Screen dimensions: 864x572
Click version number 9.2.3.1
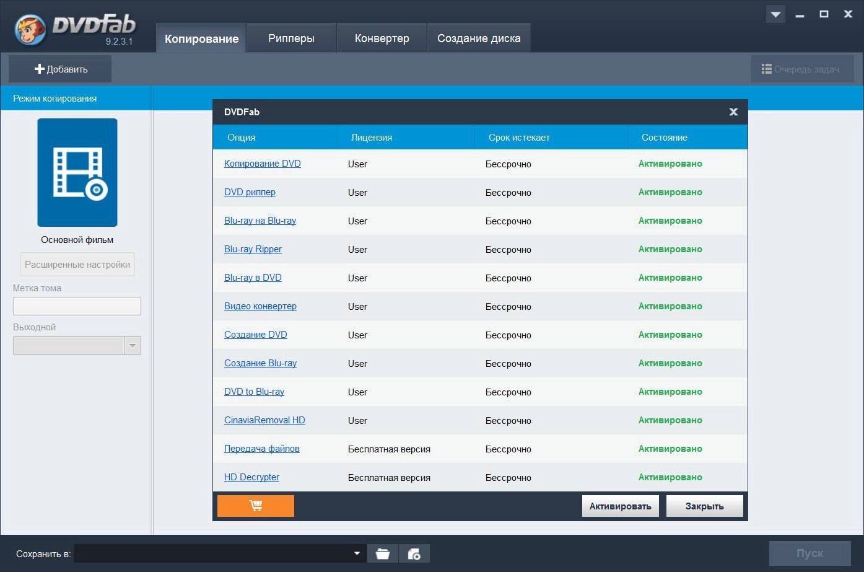pyautogui.click(x=119, y=42)
